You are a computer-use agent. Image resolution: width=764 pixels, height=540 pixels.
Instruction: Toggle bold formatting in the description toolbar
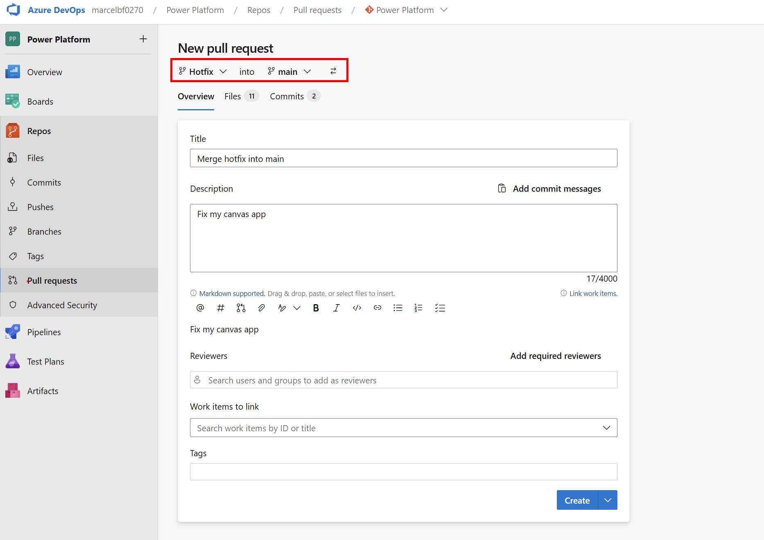click(316, 308)
